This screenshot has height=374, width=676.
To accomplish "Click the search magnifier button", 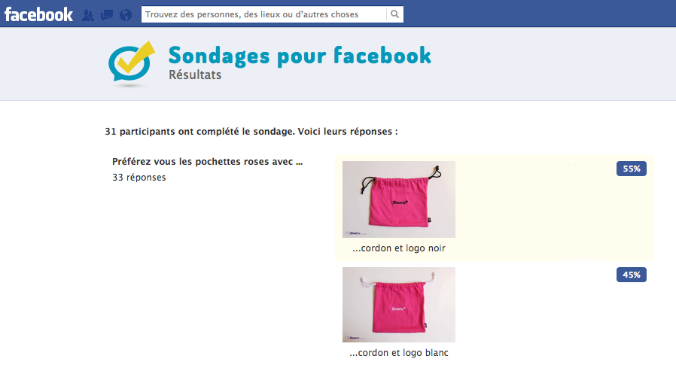I will tap(394, 14).
